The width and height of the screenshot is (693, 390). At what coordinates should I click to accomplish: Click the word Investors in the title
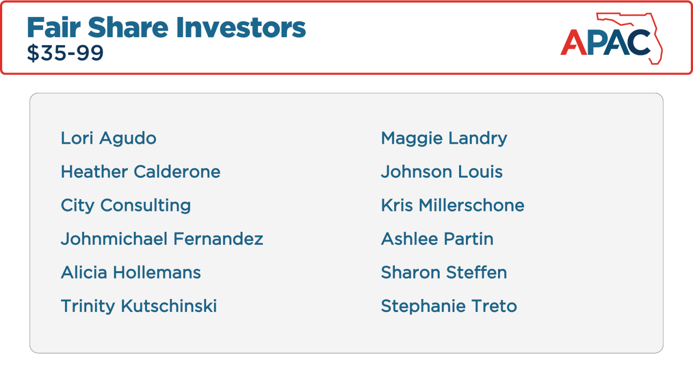[241, 28]
